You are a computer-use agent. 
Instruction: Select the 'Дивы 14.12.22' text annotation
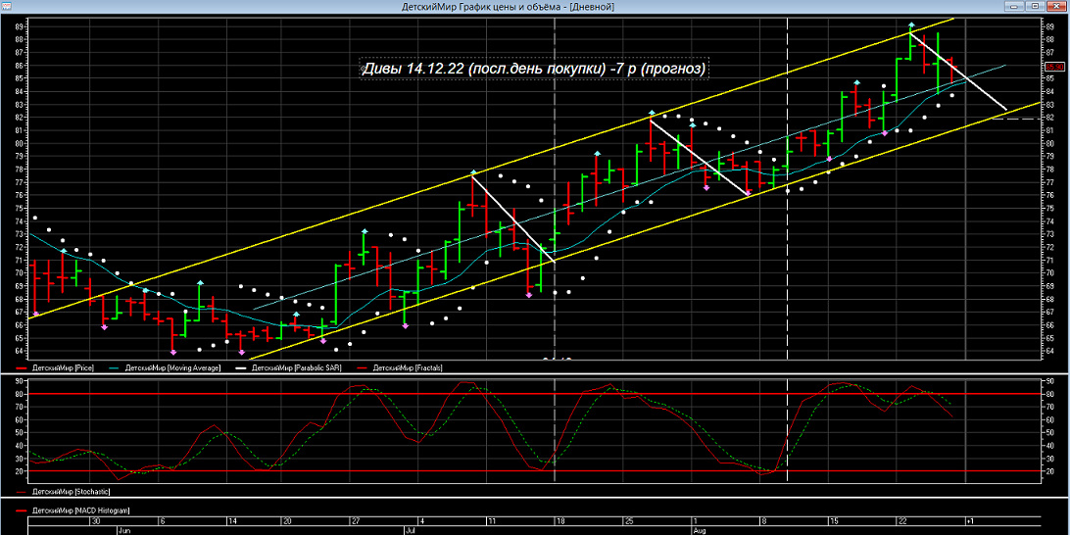point(534,69)
